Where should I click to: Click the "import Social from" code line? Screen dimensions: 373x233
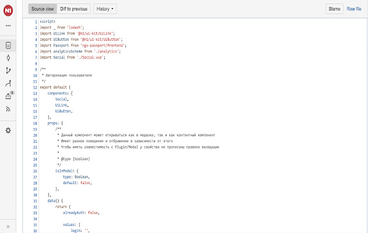click(x=72, y=57)
